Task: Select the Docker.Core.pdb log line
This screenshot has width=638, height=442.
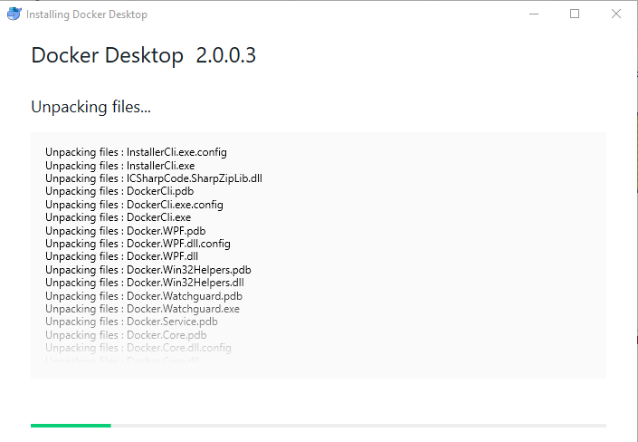Action: pos(126,335)
